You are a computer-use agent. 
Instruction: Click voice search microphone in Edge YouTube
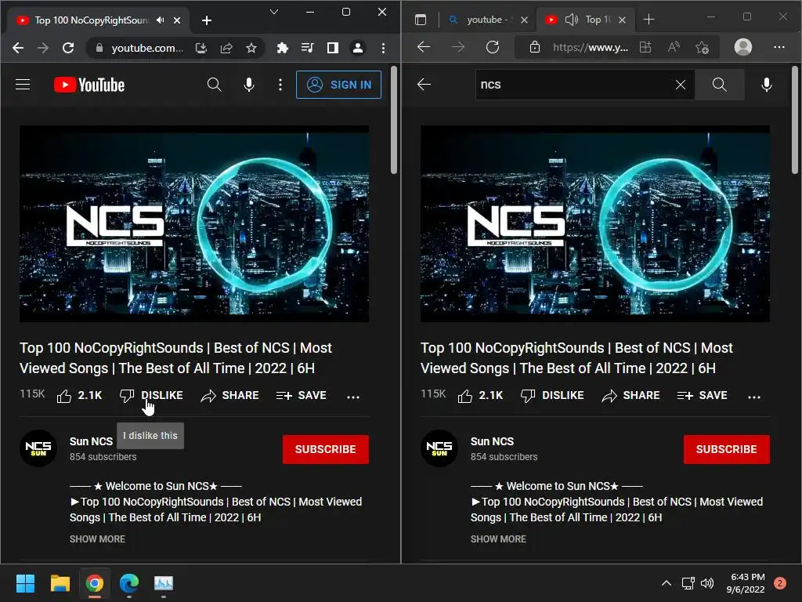point(767,85)
